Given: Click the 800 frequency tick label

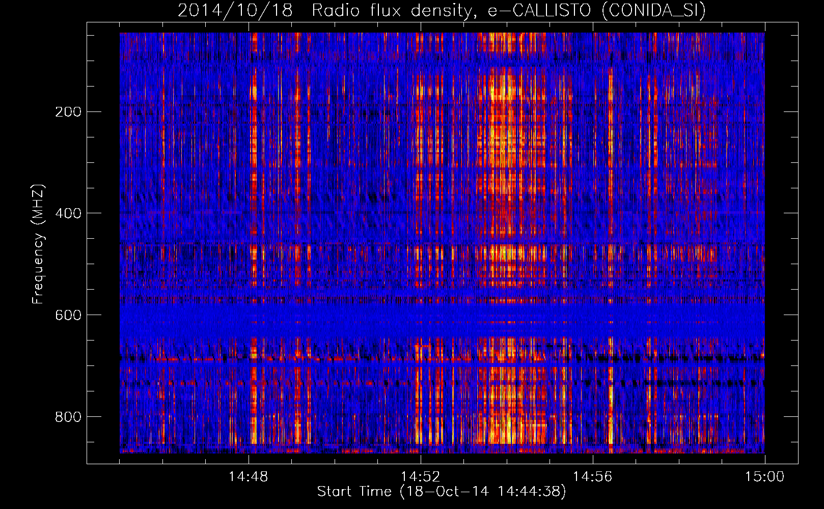Looking at the screenshot, I should point(68,417).
